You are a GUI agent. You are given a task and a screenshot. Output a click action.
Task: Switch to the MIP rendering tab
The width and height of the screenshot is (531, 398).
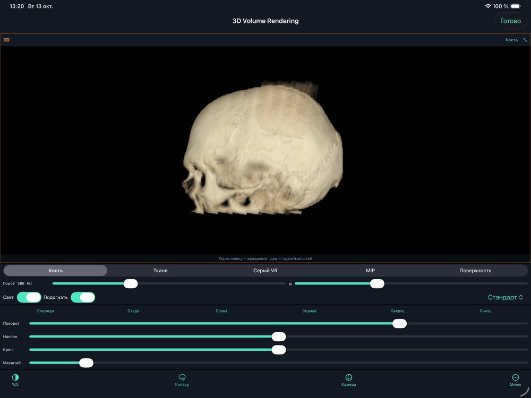(x=371, y=271)
